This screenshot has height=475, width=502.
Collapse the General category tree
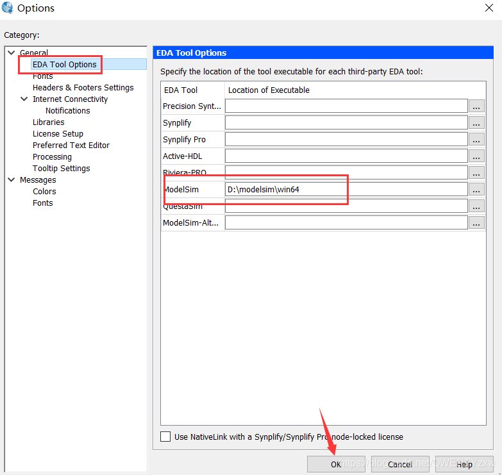12,53
